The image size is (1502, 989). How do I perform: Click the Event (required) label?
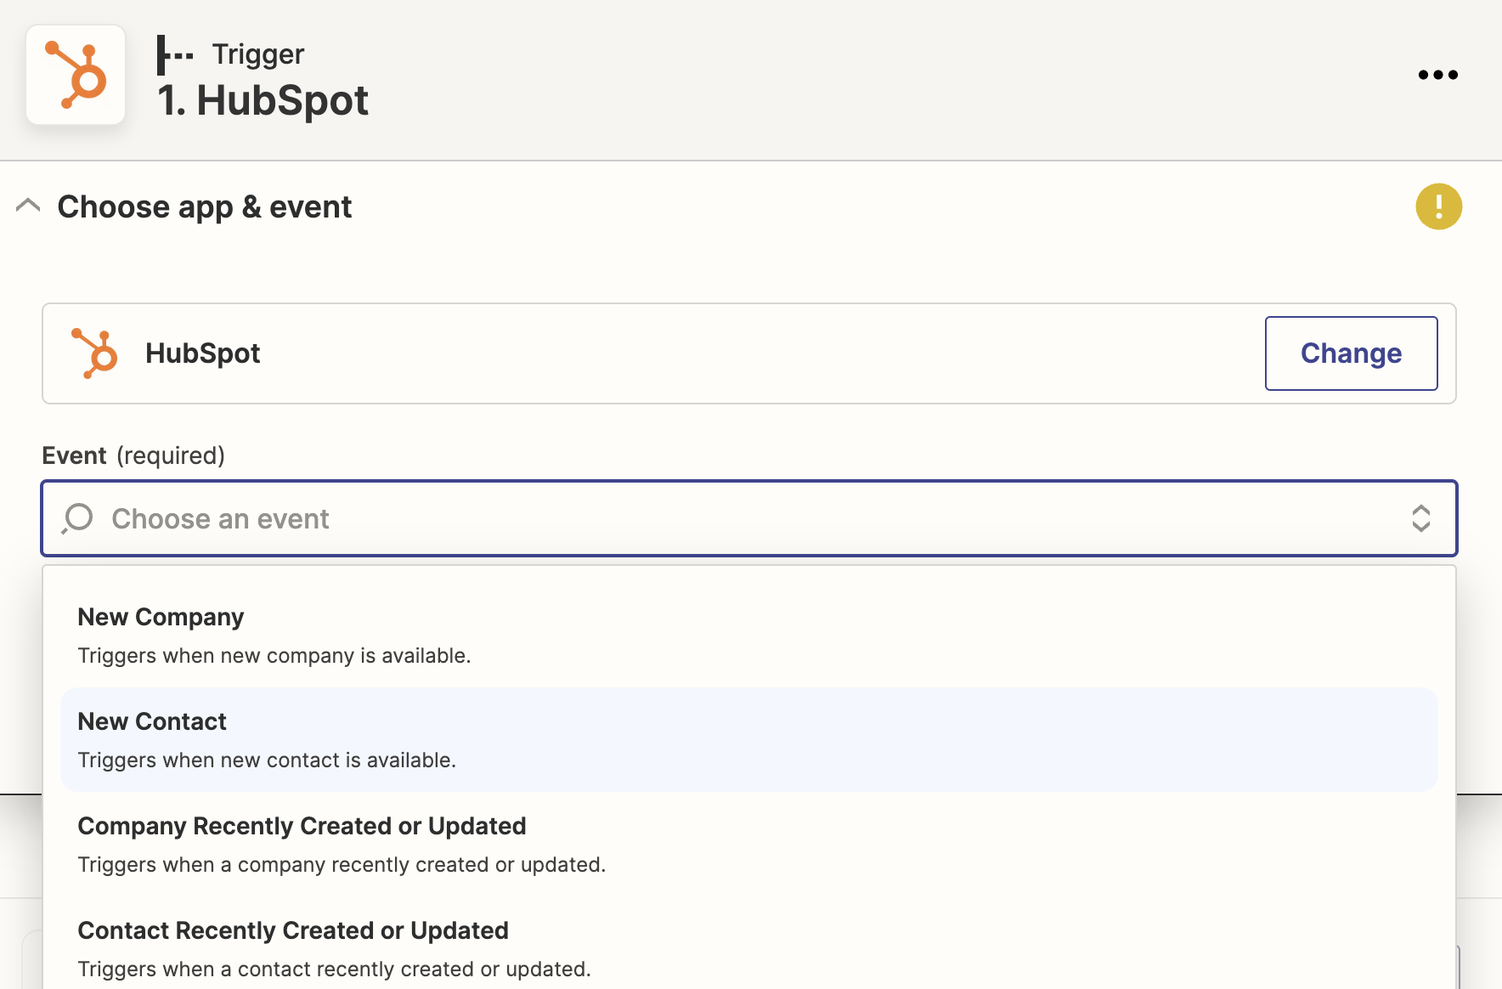133,455
